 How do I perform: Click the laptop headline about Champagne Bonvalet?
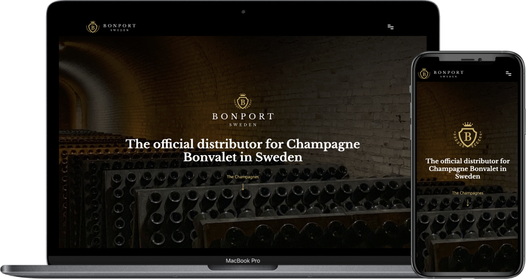coord(243,150)
